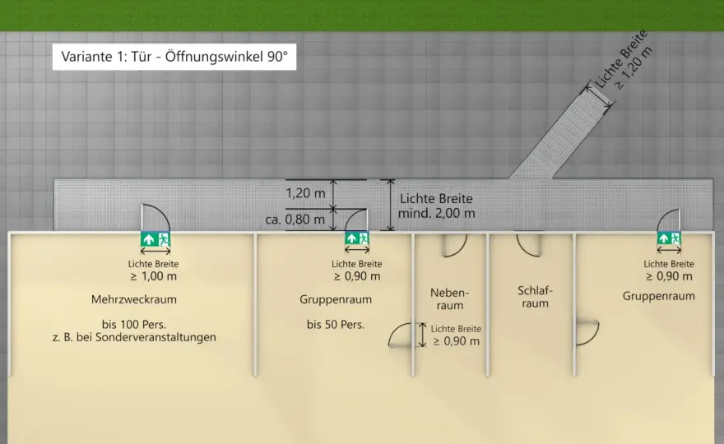Click the emergency exit sign above 'bis 50 Pers.'

click(x=357, y=238)
